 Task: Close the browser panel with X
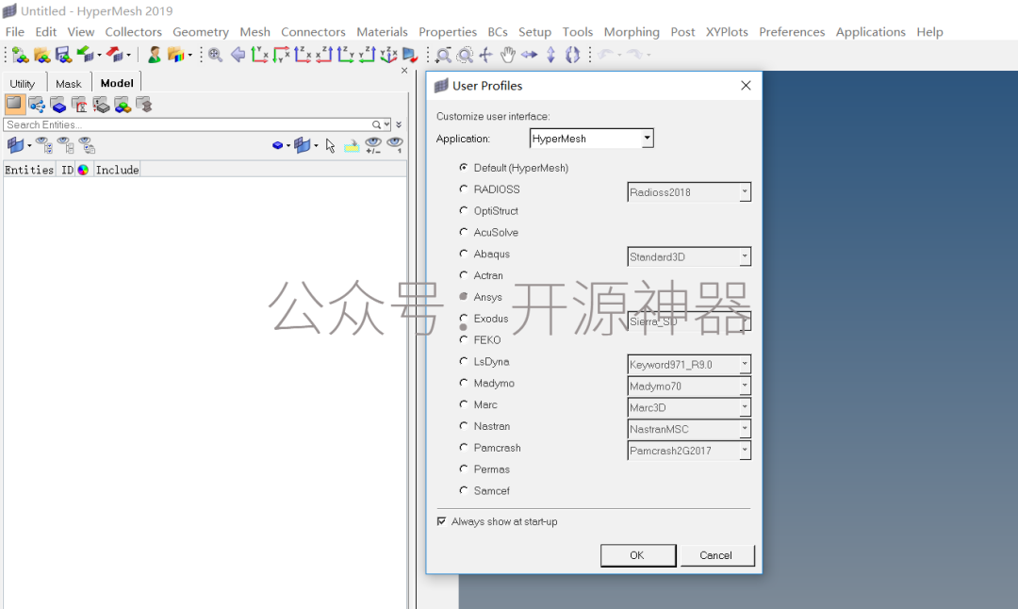(404, 70)
